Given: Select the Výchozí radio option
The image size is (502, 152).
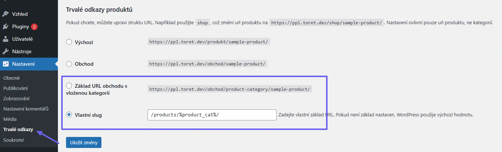Looking at the screenshot, I should tap(69, 42).
